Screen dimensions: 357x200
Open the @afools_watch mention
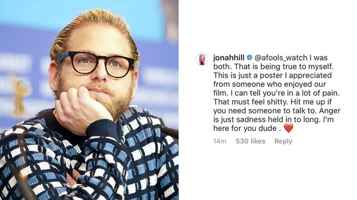[281, 58]
